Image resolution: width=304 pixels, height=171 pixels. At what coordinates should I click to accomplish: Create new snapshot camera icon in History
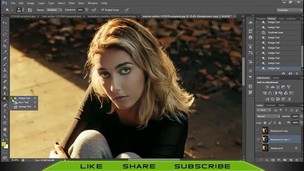[x=290, y=74]
